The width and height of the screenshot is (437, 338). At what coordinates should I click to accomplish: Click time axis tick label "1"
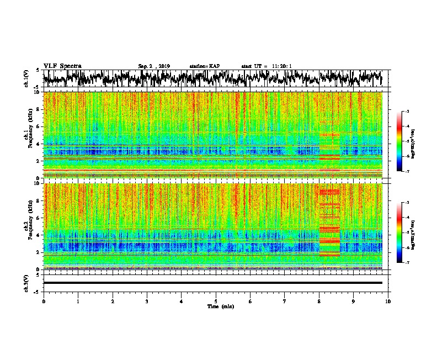(x=78, y=302)
